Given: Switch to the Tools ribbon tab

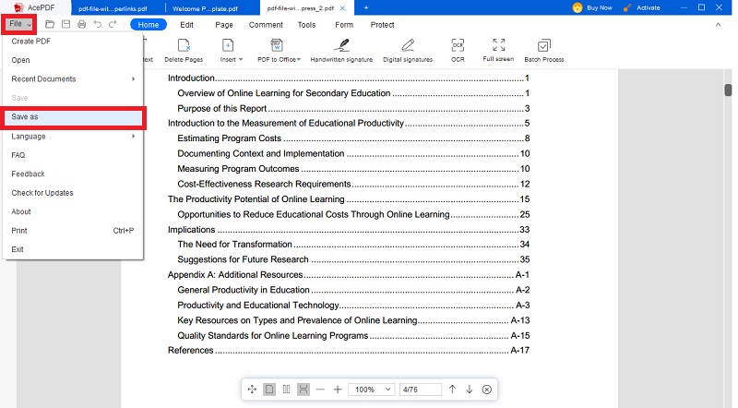Looking at the screenshot, I should pyautogui.click(x=306, y=25).
